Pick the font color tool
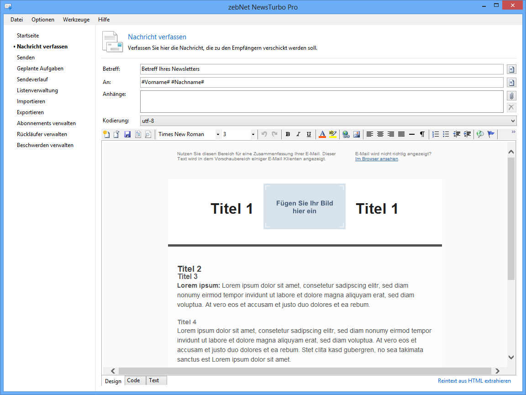Viewport: 526px width, 395px height. [322, 134]
